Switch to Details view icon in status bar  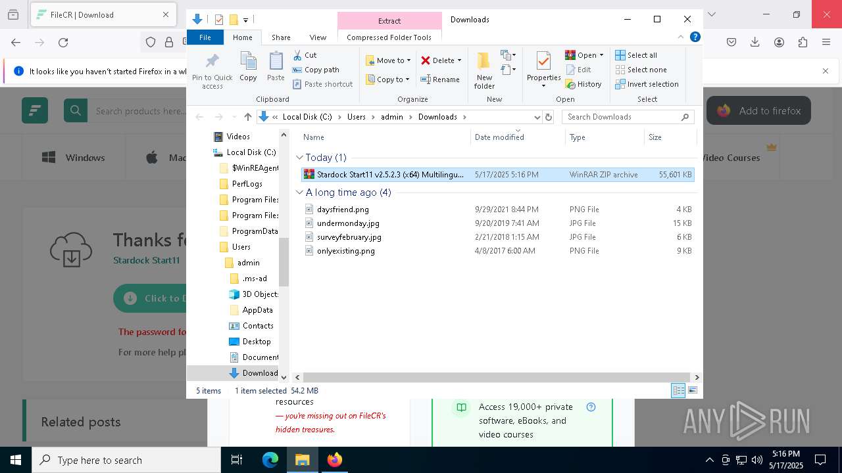[678, 390]
